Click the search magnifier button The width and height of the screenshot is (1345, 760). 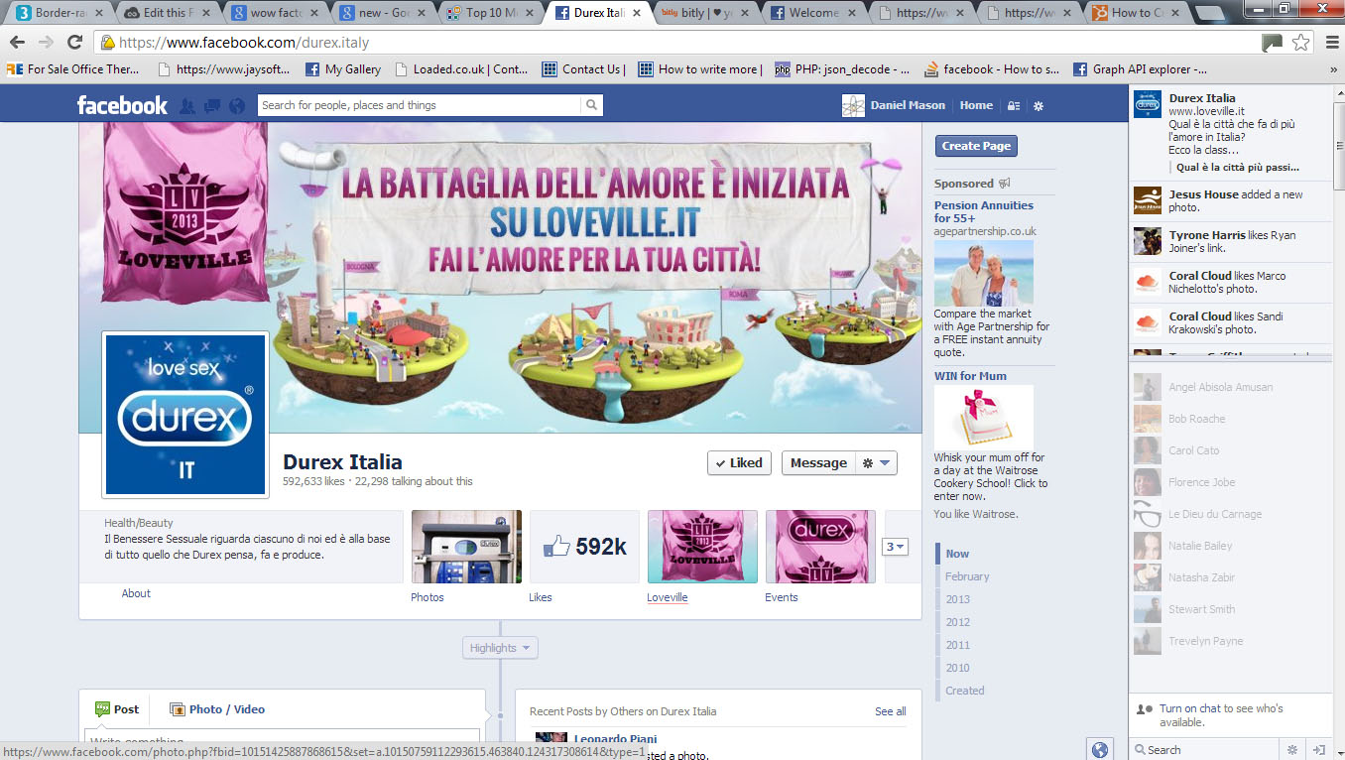(x=591, y=105)
